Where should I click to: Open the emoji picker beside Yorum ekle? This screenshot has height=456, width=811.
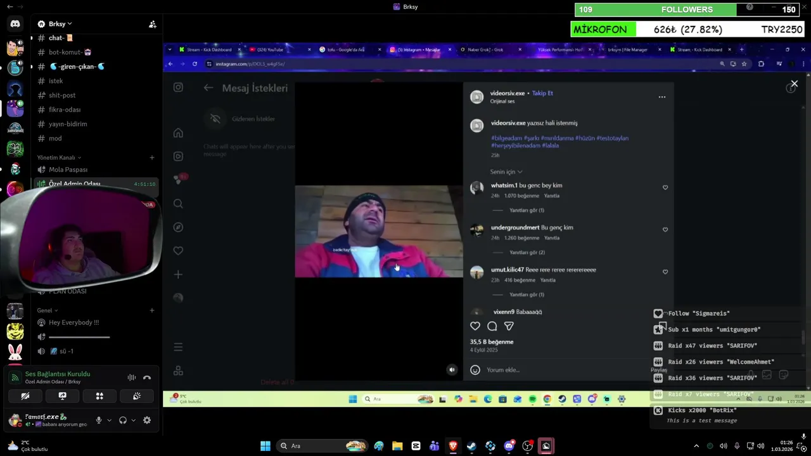[475, 370]
